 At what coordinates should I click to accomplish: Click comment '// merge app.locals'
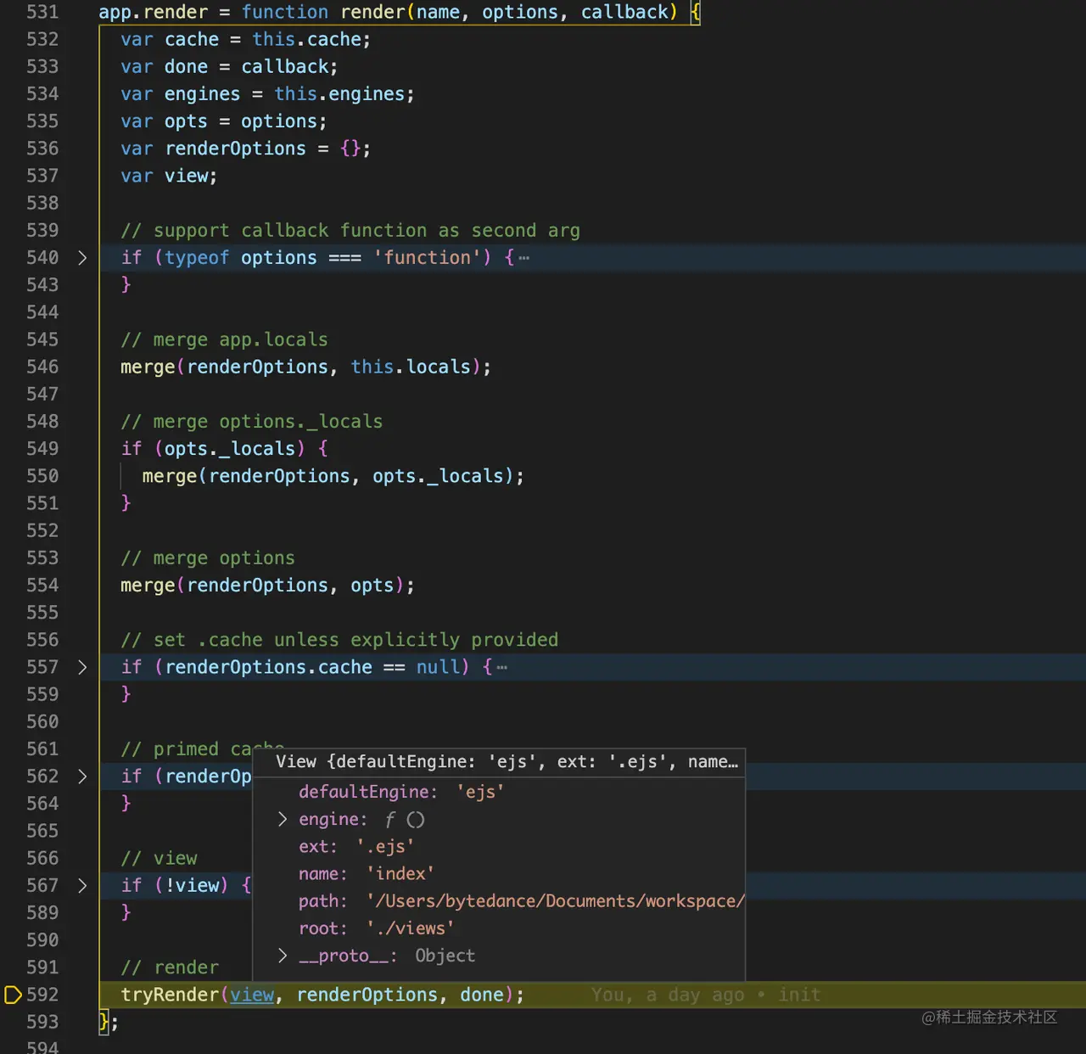click(x=224, y=339)
